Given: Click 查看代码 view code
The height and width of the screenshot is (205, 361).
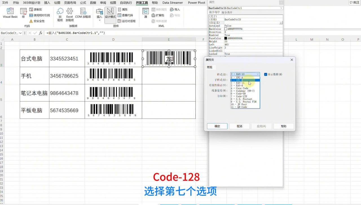Looking at the screenshot, I should [125, 15].
